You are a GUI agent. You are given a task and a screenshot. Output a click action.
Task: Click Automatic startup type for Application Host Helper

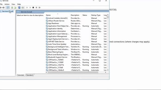point(95,26)
